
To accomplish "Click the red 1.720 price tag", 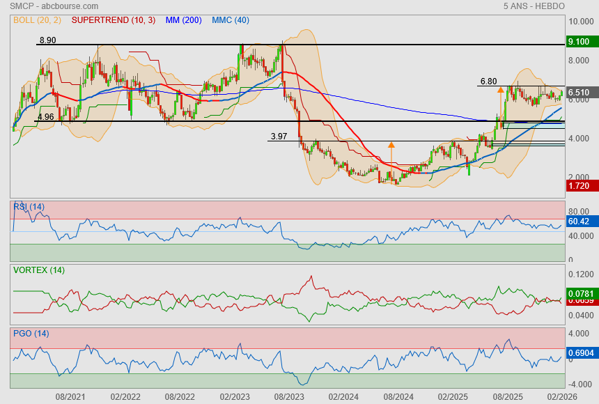I will pyautogui.click(x=579, y=187).
